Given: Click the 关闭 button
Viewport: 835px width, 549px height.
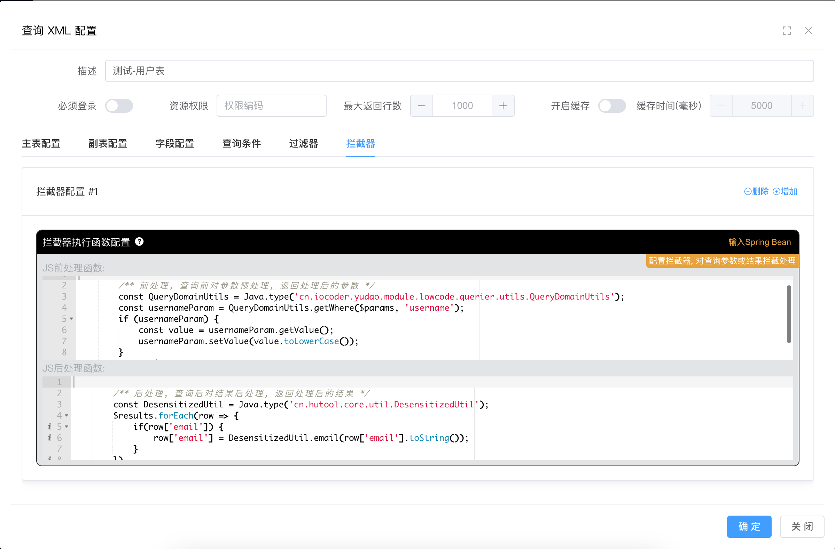Looking at the screenshot, I should pyautogui.click(x=802, y=526).
